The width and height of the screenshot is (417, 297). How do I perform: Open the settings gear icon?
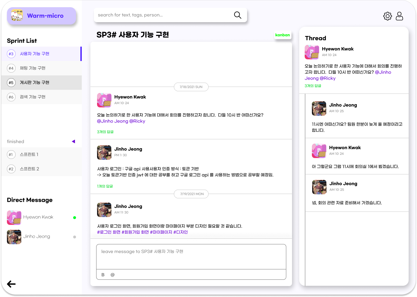[x=387, y=16]
